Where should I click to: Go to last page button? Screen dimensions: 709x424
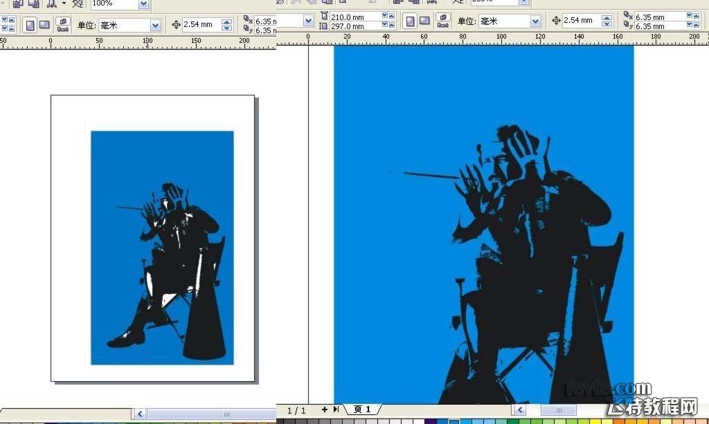336,409
